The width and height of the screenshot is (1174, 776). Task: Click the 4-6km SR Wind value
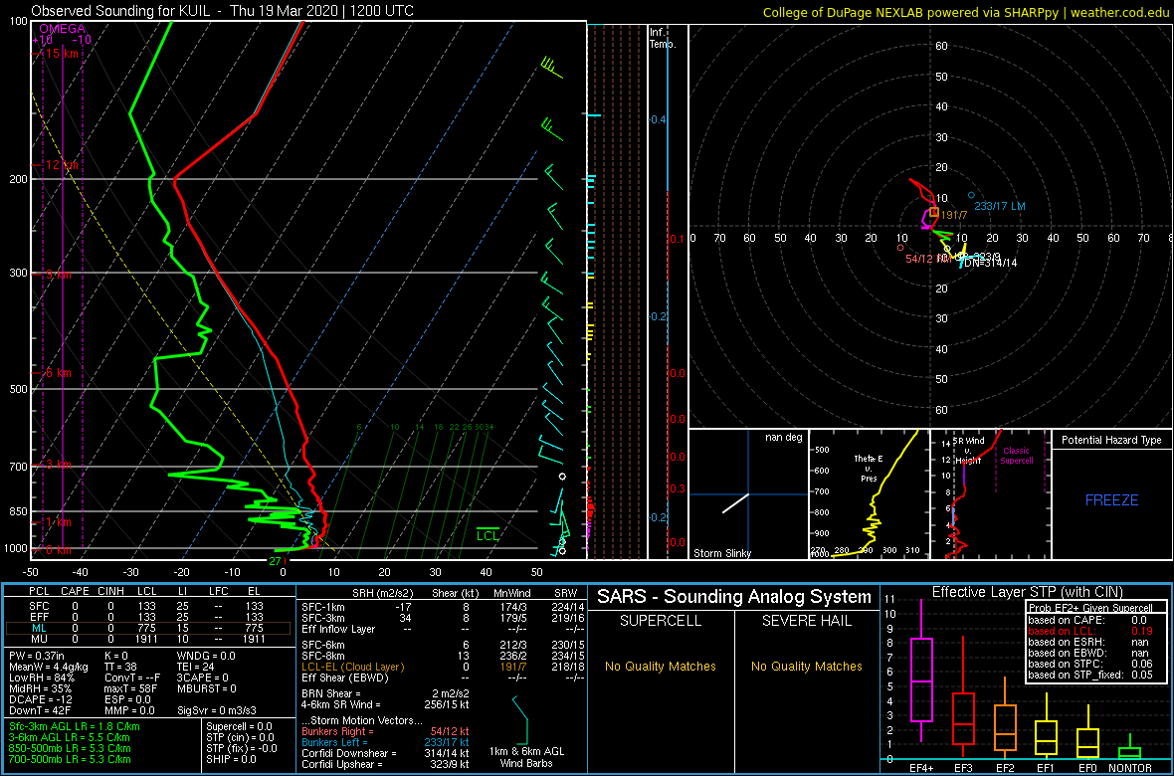[385, 704]
